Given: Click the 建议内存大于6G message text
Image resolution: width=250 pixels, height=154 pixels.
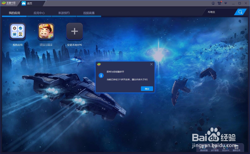Looking at the screenshot, I should (x=140, y=79).
